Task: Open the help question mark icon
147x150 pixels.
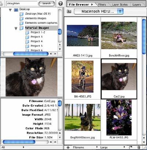Action: 60,4
